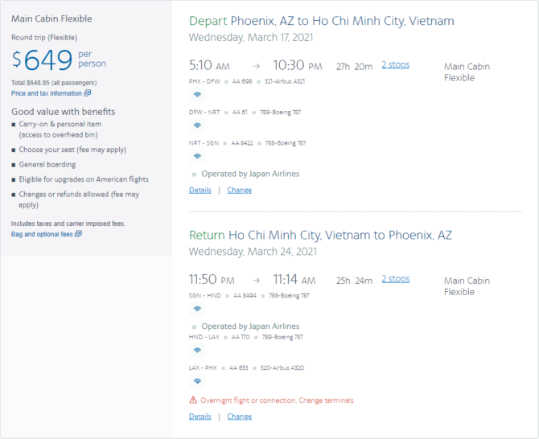539x439 pixels.
Task: Click the overnight flight warning triangle icon
Action: (x=193, y=400)
